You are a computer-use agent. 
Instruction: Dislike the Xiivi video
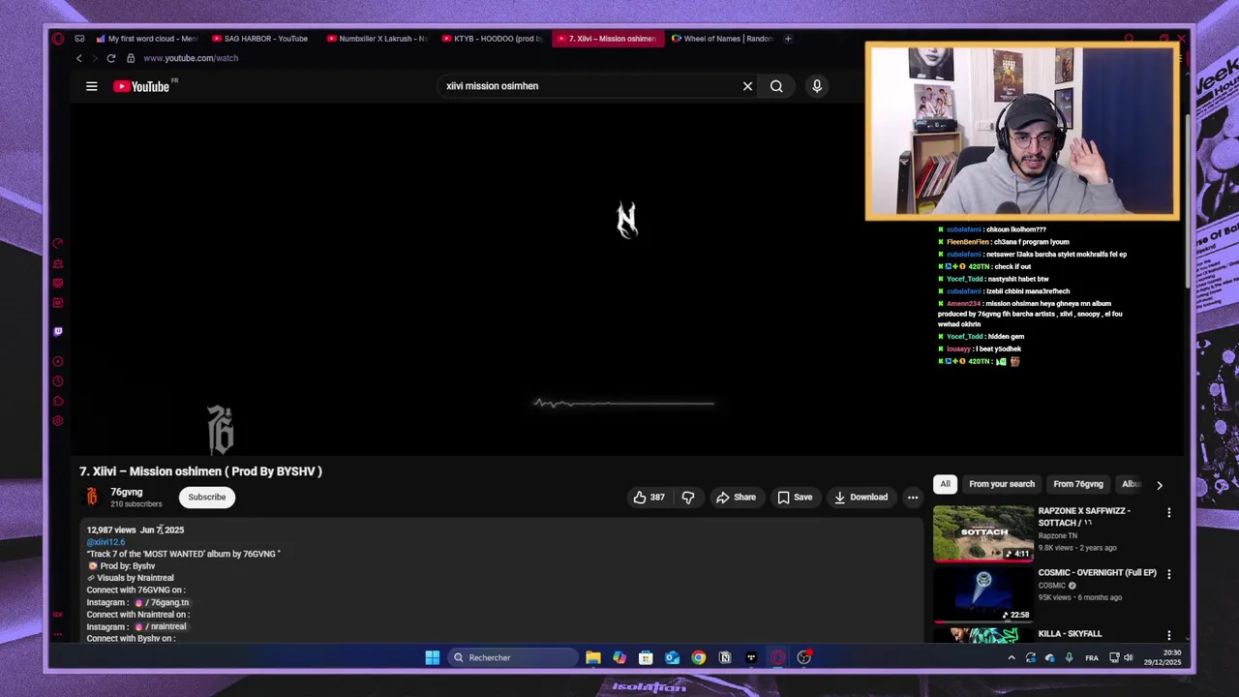(x=688, y=498)
